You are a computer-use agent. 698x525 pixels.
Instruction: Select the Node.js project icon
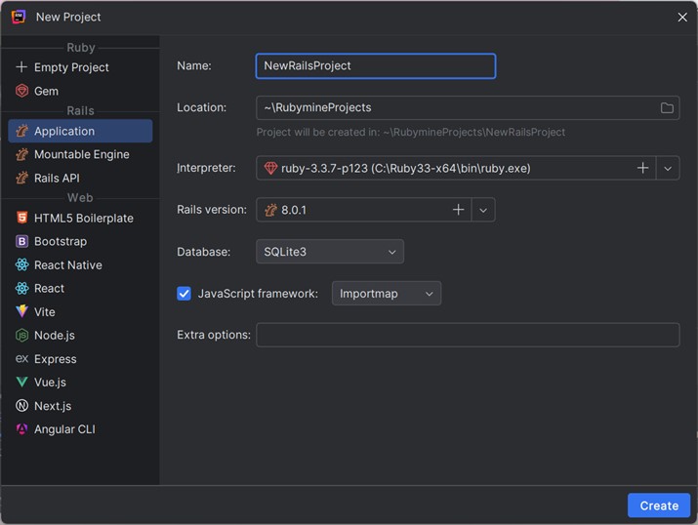coord(21,335)
